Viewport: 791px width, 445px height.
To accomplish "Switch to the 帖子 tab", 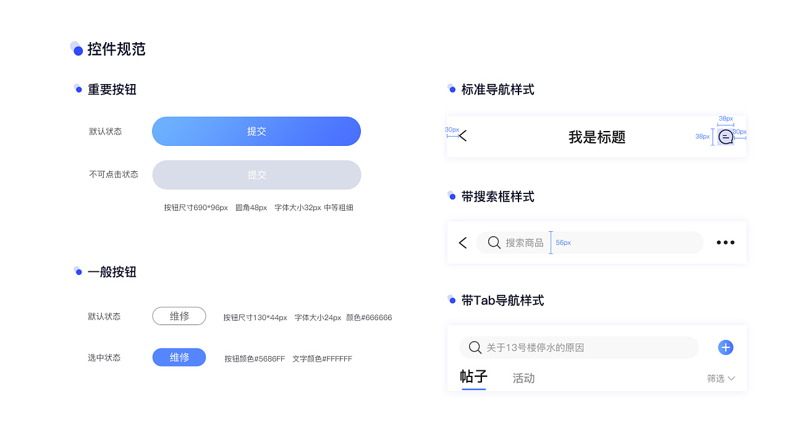I will pos(474,376).
